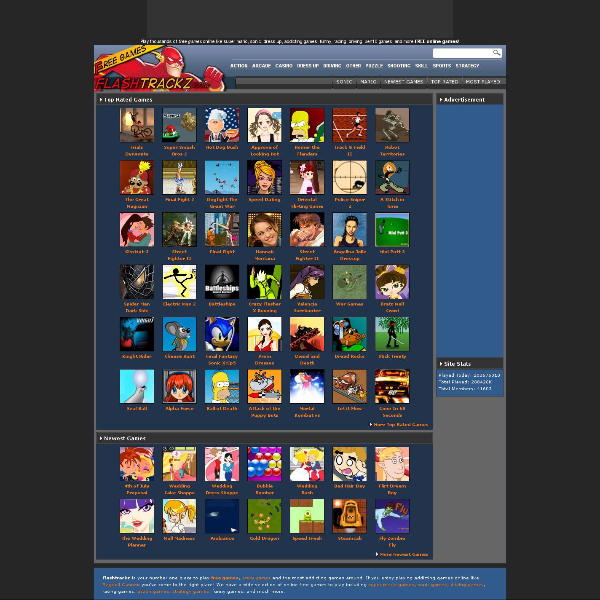Open the Sports category
Viewport: 600px width, 600px height.
(x=442, y=66)
